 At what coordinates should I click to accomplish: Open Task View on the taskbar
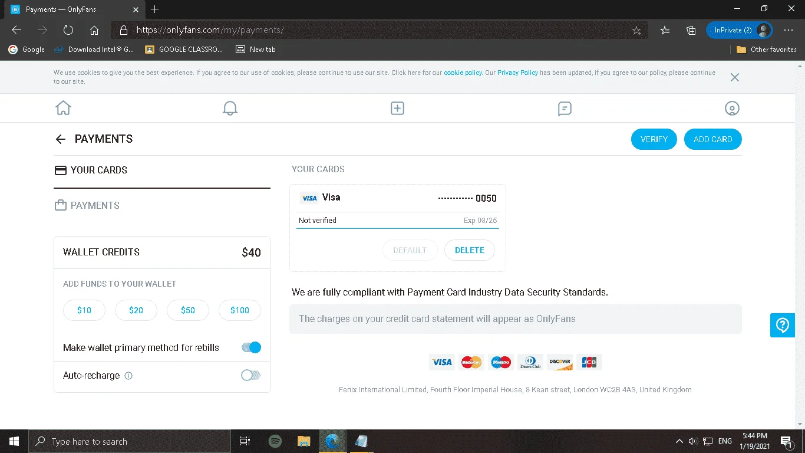pos(245,441)
